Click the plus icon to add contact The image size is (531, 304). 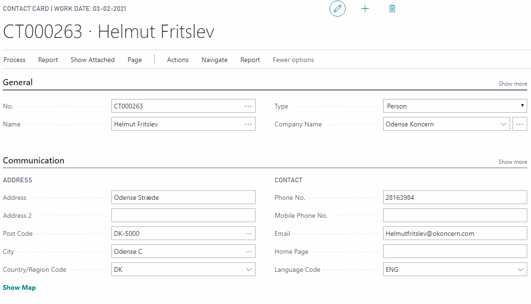pyautogui.click(x=365, y=9)
